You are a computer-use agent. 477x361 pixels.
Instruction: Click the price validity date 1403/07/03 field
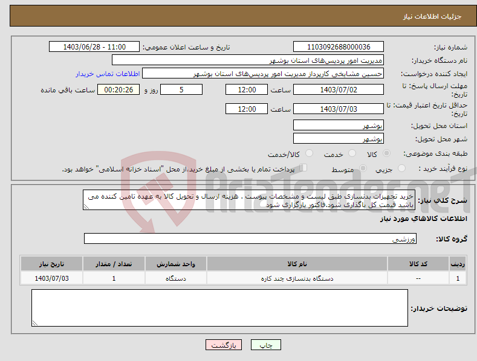click(339, 109)
